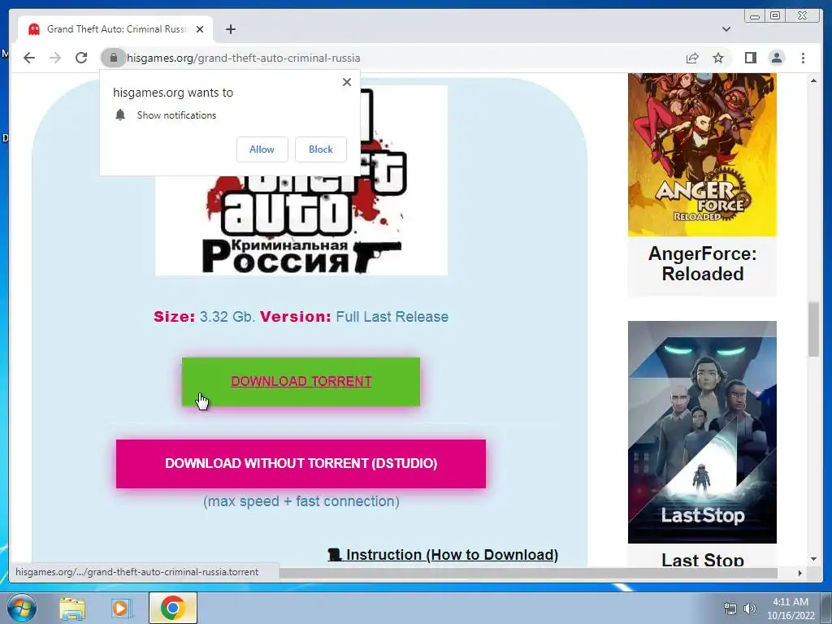Dismiss the notification permission popup
This screenshot has height=624, width=832.
[346, 82]
